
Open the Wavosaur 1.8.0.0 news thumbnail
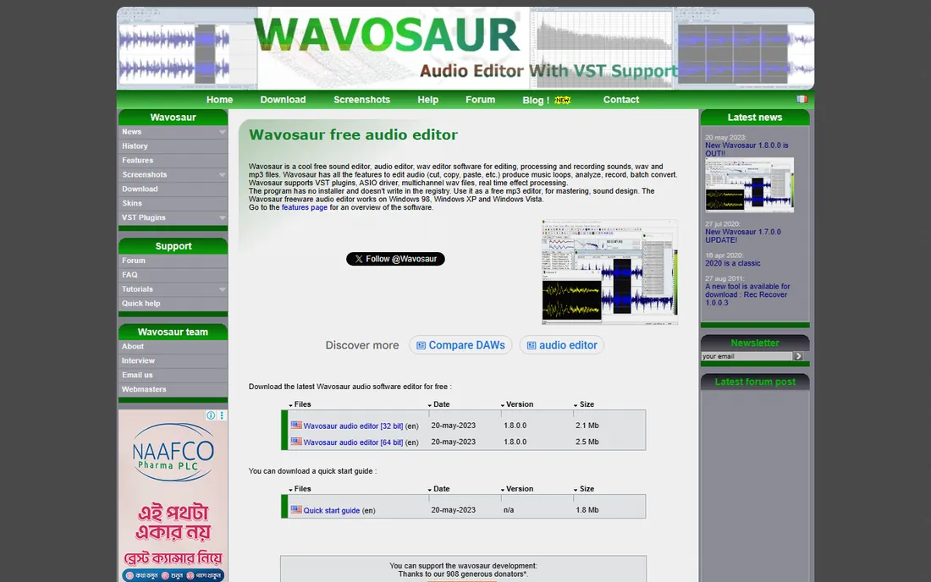(749, 185)
